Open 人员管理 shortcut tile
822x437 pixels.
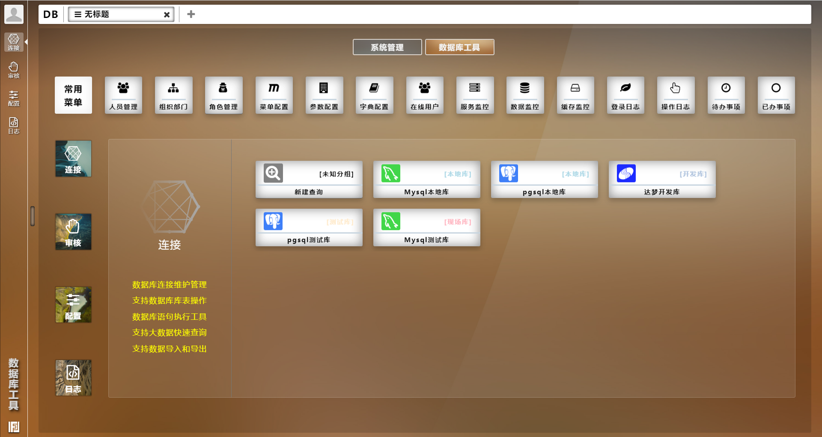(123, 95)
